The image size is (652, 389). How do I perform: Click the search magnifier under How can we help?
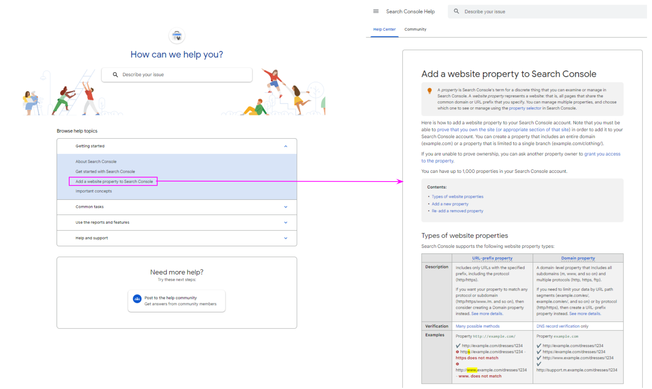pyautogui.click(x=115, y=75)
